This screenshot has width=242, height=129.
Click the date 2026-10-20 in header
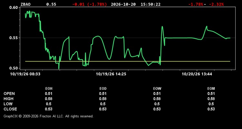[123, 4]
